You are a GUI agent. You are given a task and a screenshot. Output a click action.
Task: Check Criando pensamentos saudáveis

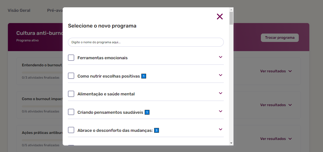click(71, 112)
